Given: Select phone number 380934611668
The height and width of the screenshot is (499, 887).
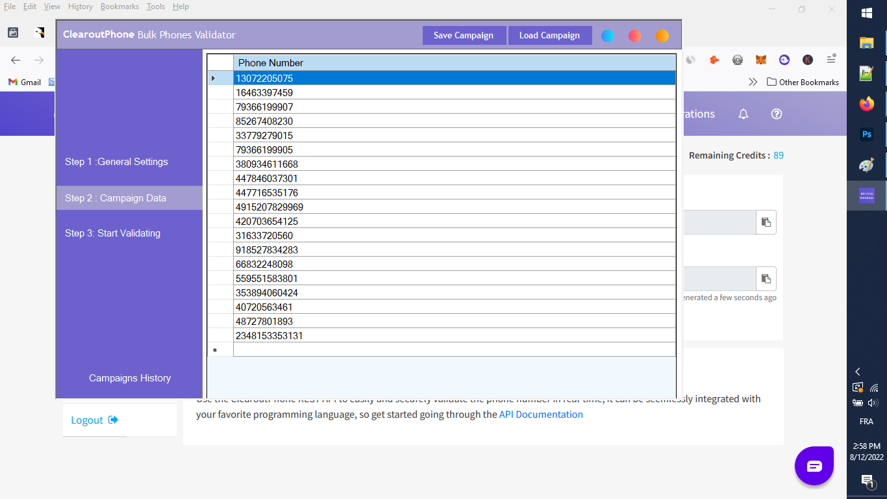Looking at the screenshot, I should point(455,164).
